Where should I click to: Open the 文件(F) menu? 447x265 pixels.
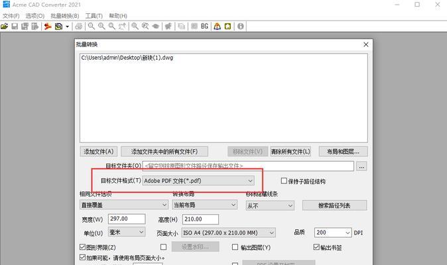coord(11,16)
